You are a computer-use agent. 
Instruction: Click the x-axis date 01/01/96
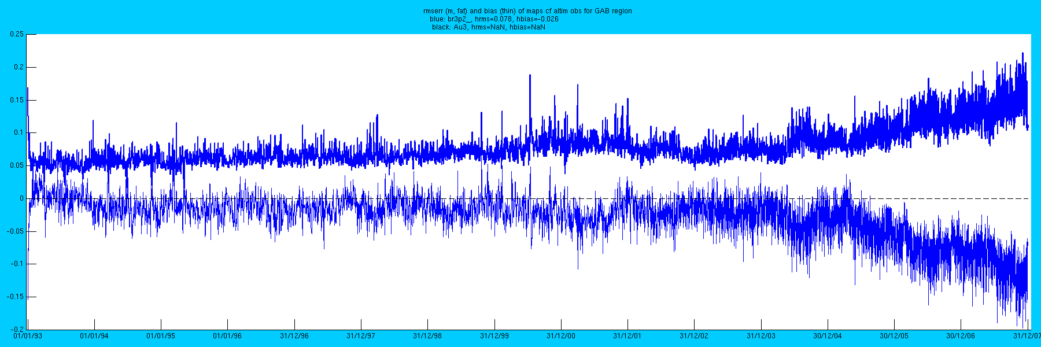click(x=227, y=335)
